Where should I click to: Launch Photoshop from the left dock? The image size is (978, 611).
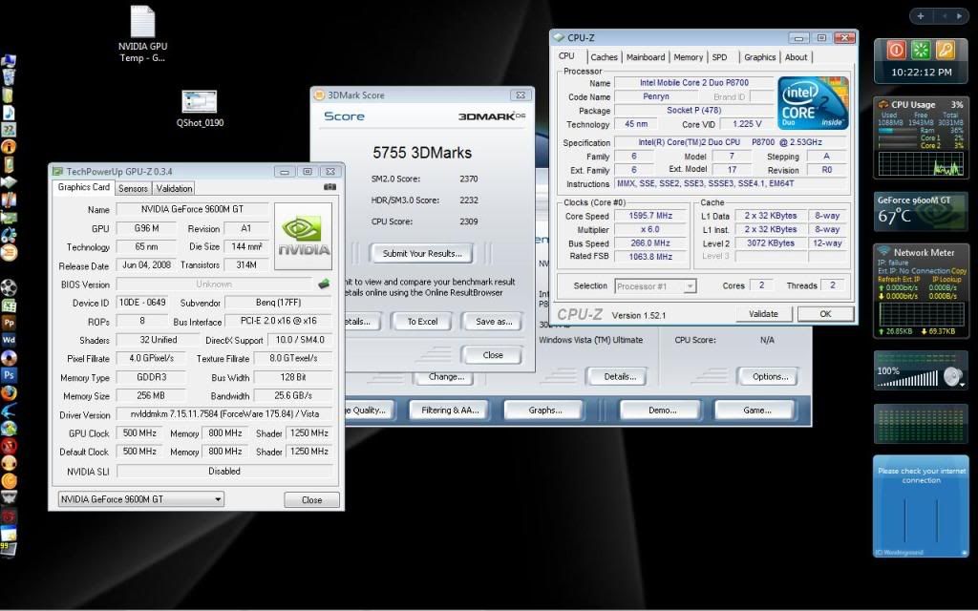pyautogui.click(x=10, y=375)
